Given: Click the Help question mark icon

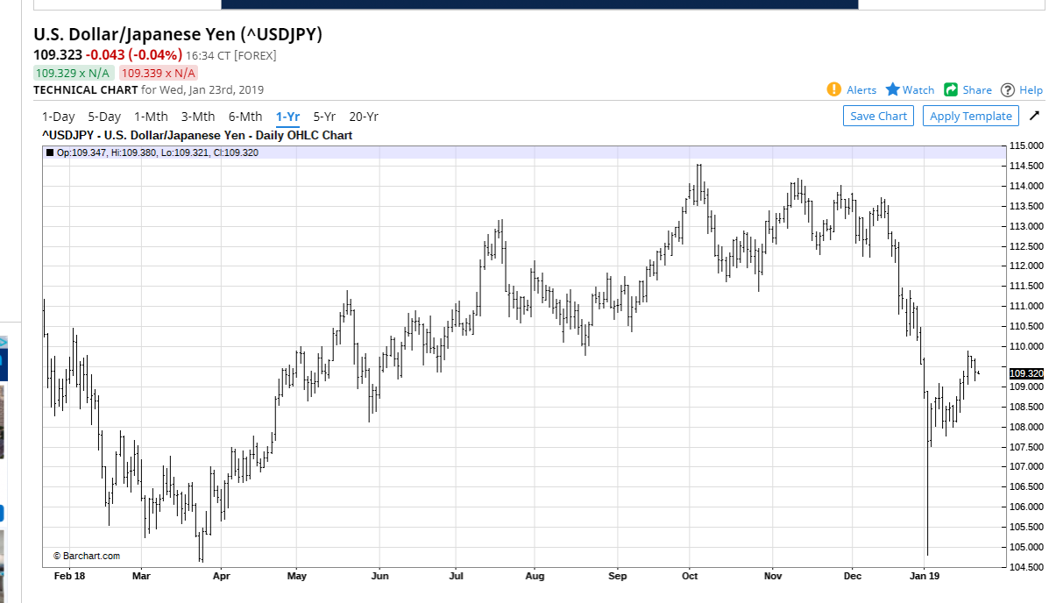Looking at the screenshot, I should click(1007, 89).
